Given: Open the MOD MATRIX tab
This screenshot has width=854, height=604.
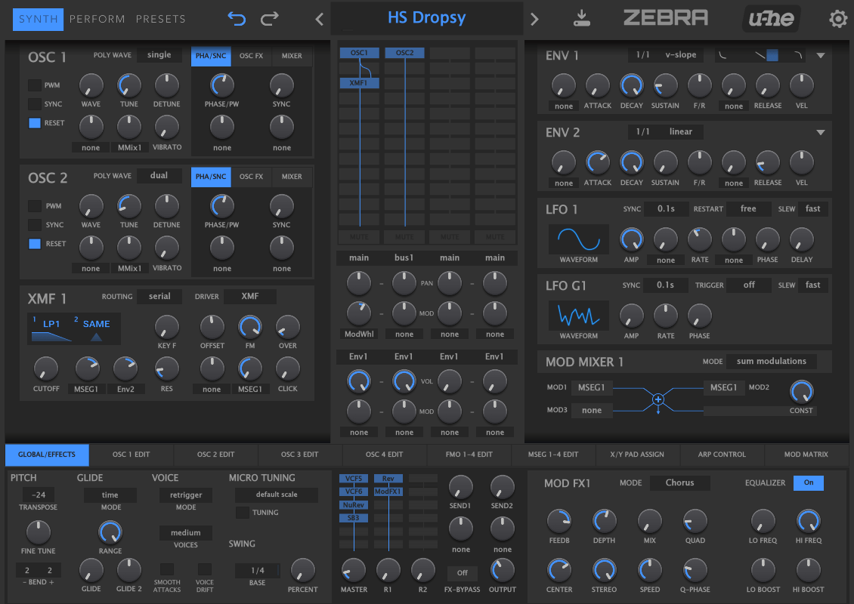Looking at the screenshot, I should click(806, 455).
